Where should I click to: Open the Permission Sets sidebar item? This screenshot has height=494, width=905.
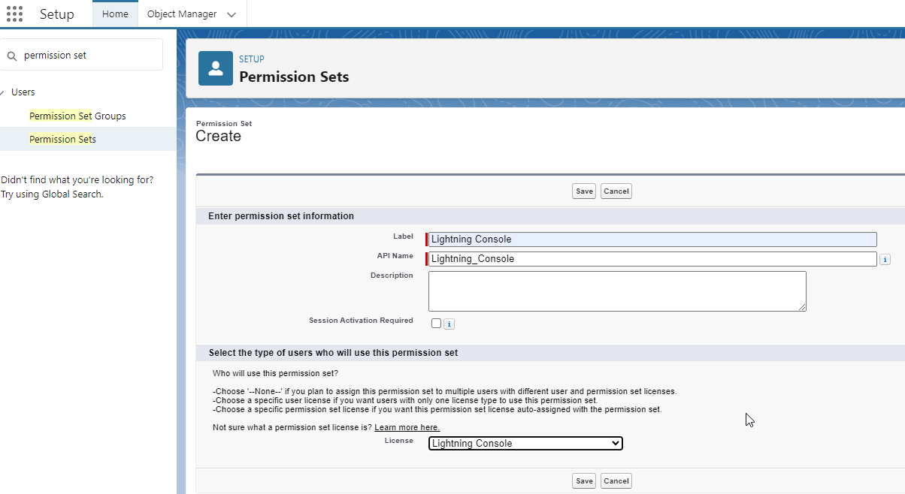(x=62, y=139)
